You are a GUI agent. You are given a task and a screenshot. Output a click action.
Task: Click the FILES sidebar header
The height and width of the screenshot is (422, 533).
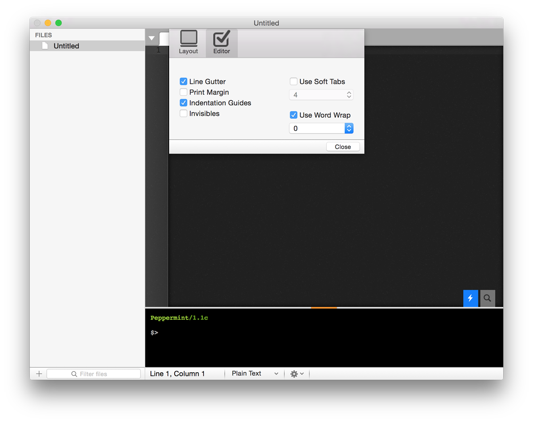(x=44, y=35)
